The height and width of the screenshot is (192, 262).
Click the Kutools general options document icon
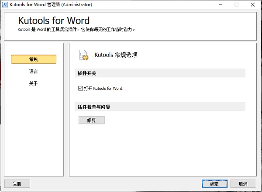click(x=83, y=55)
